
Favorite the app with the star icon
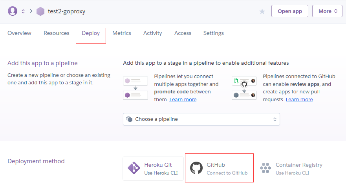click(x=262, y=11)
